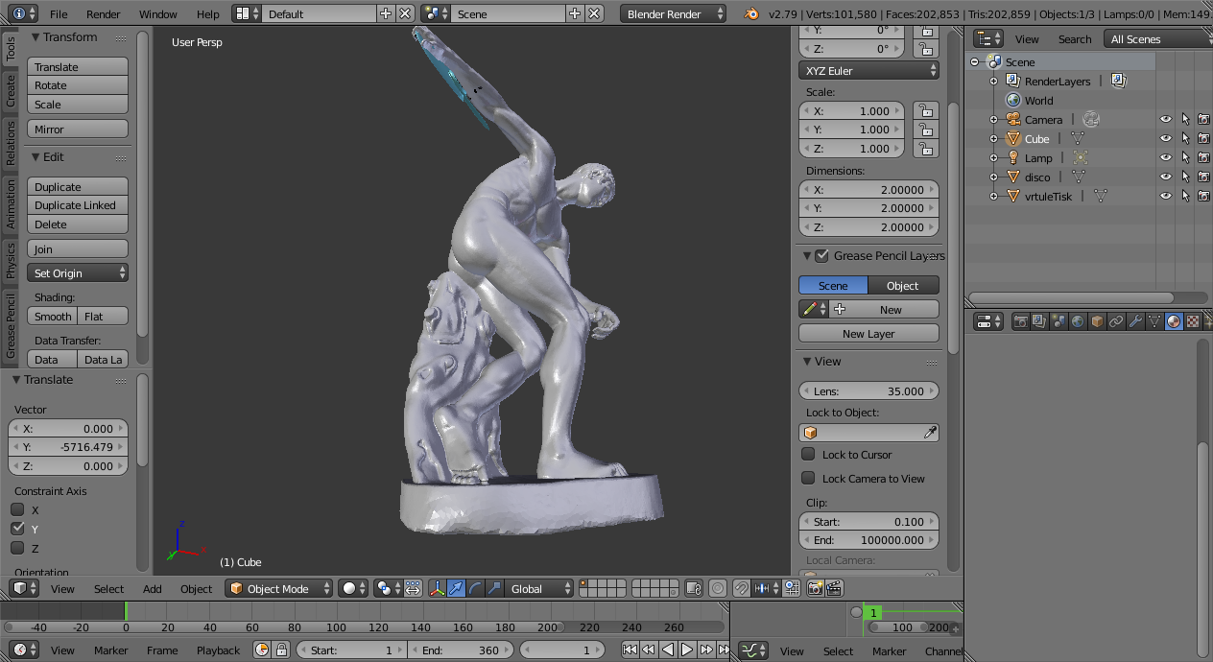Open the Object Mode dropdown
Viewport: 1213px width, 662px height.
pos(279,588)
